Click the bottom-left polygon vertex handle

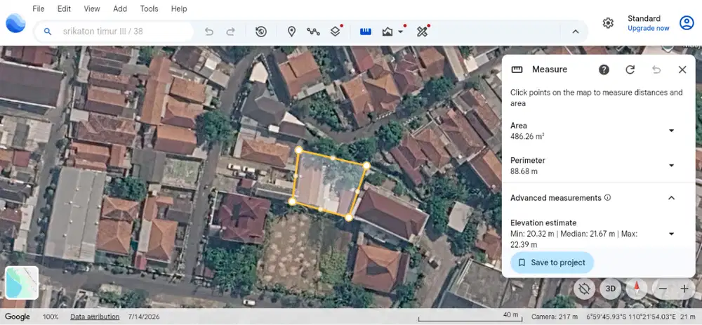(292, 202)
